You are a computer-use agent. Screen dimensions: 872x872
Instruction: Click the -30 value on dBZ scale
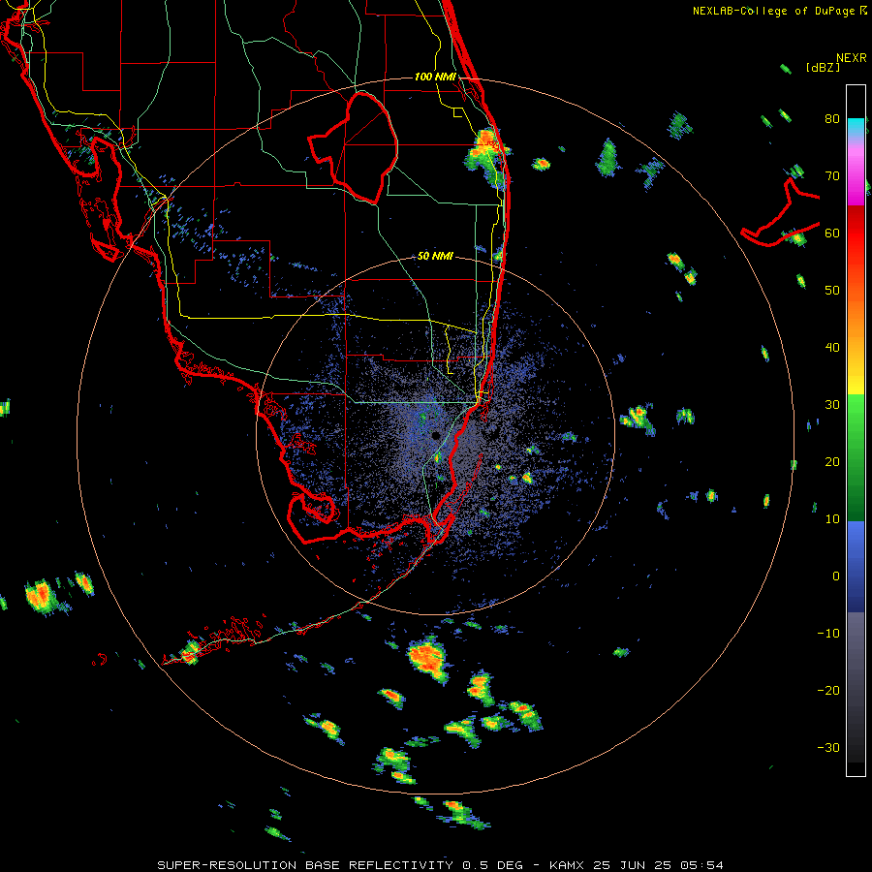(x=828, y=748)
